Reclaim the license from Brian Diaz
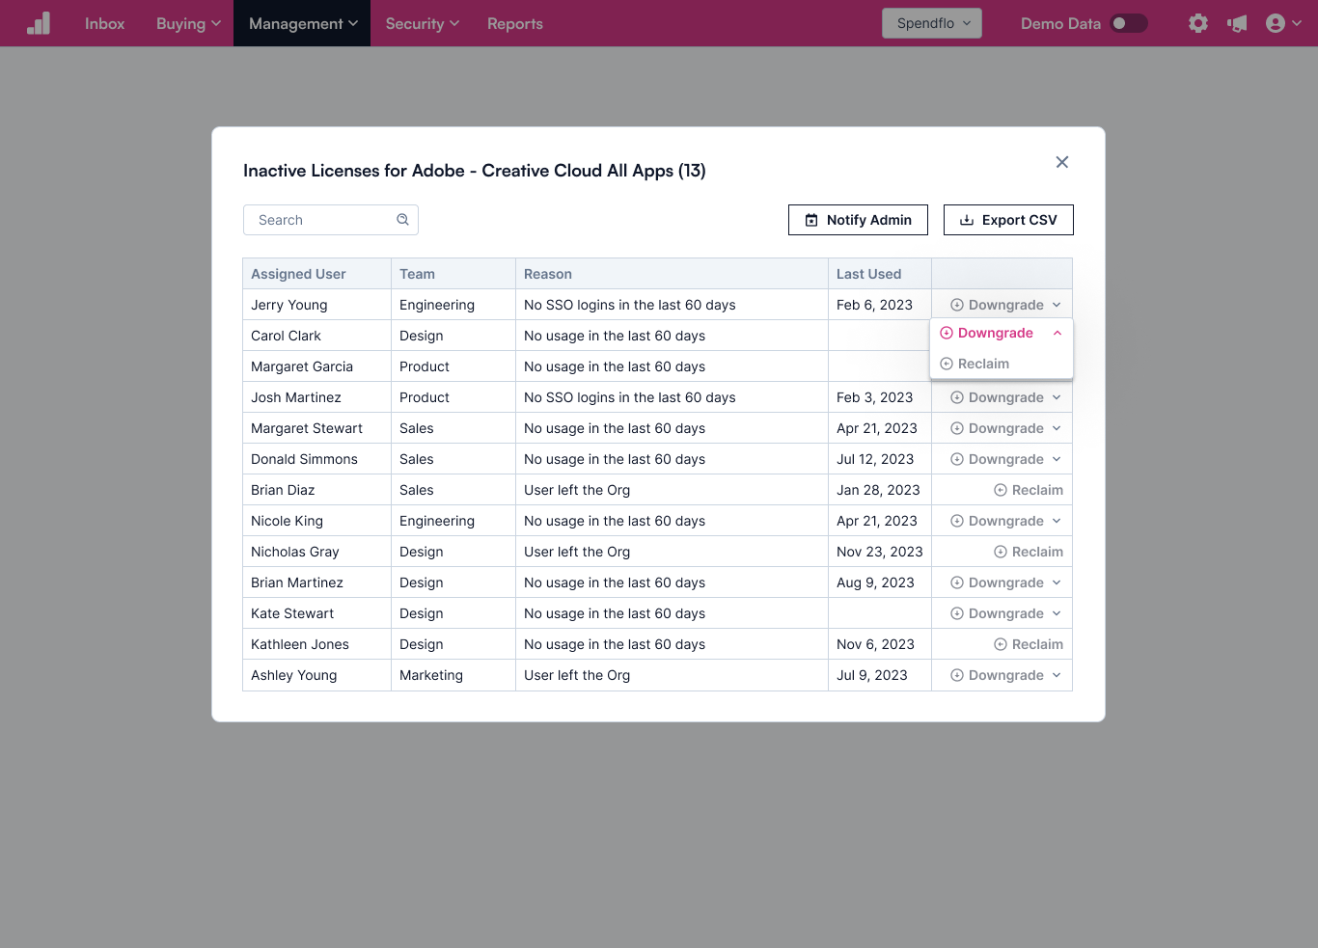This screenshot has height=948, width=1318. click(x=1029, y=490)
